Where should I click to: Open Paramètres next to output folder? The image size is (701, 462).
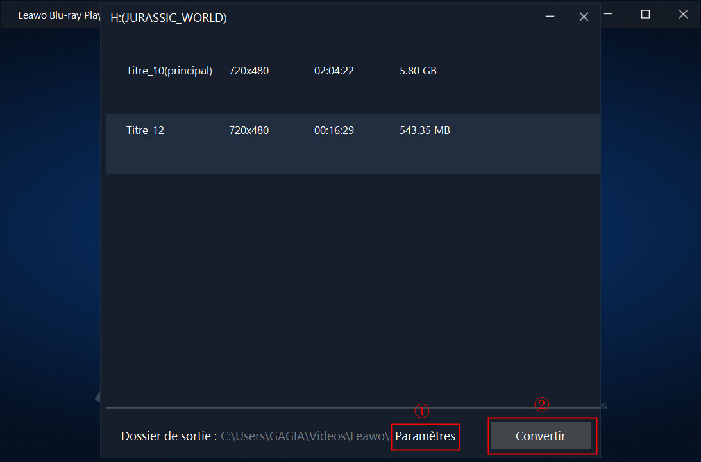pos(425,436)
